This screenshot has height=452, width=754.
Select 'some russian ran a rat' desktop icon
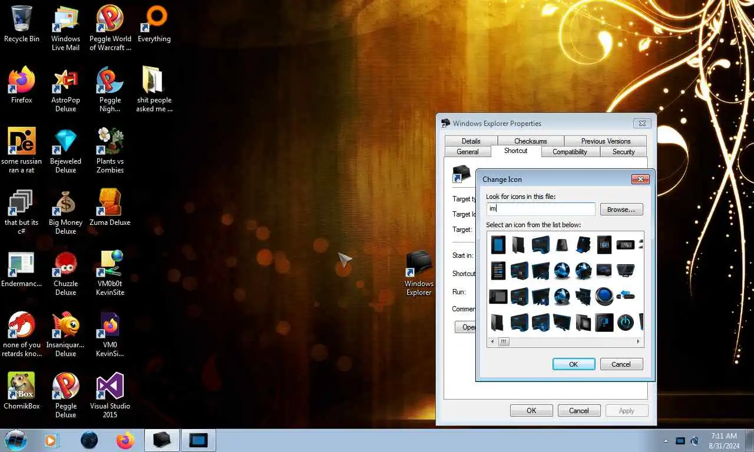(x=22, y=151)
